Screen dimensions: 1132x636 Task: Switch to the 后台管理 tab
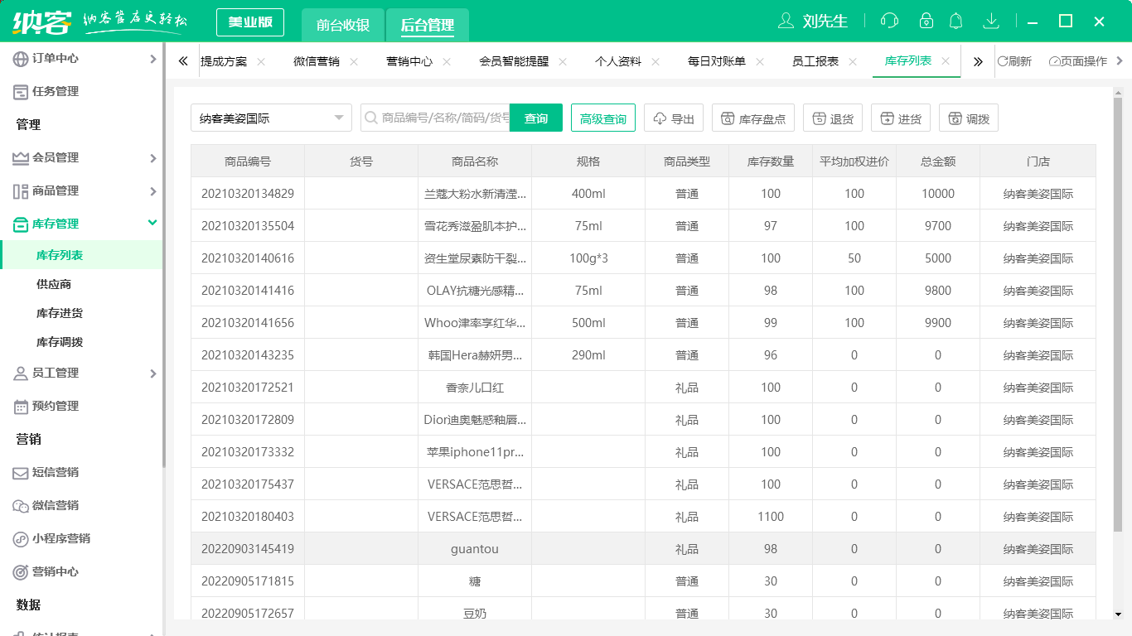point(428,25)
